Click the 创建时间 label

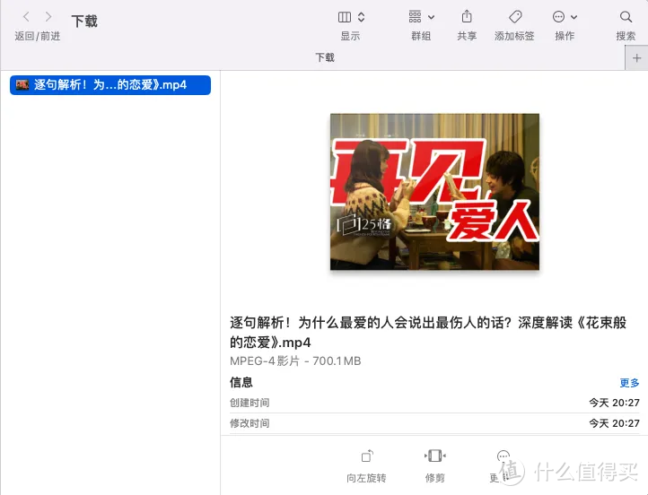pos(250,403)
